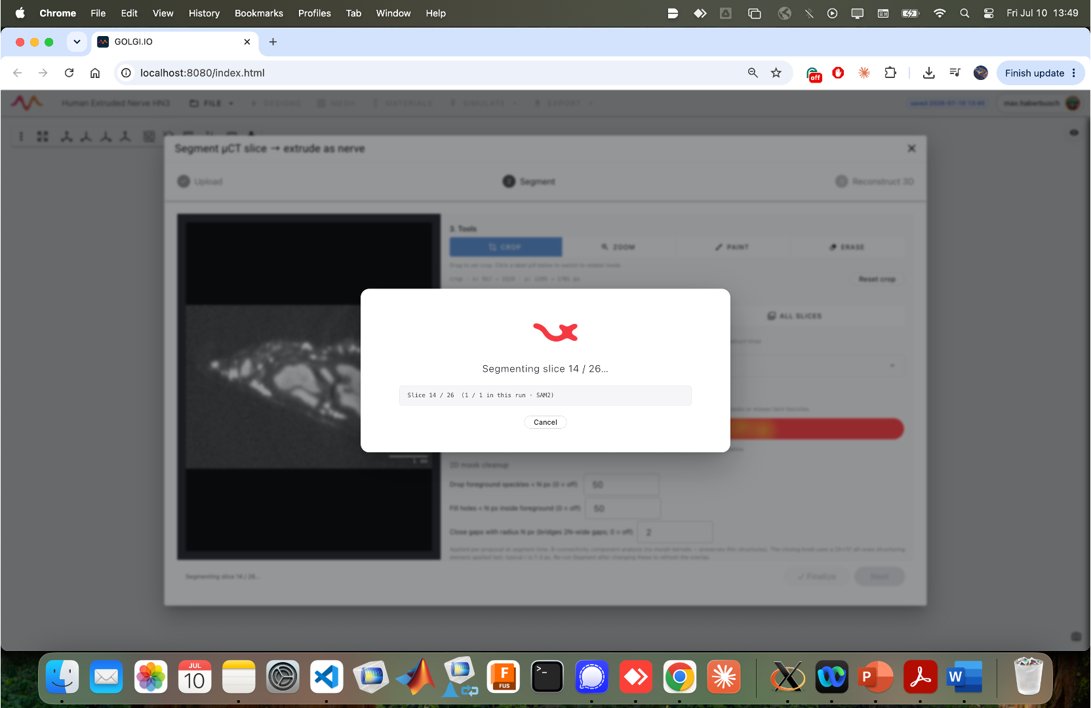The height and width of the screenshot is (708, 1091).
Task: Click the Chrome profile avatar
Action: click(981, 73)
